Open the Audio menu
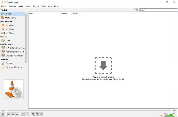The width and height of the screenshot is (178, 117). tap(21, 6)
